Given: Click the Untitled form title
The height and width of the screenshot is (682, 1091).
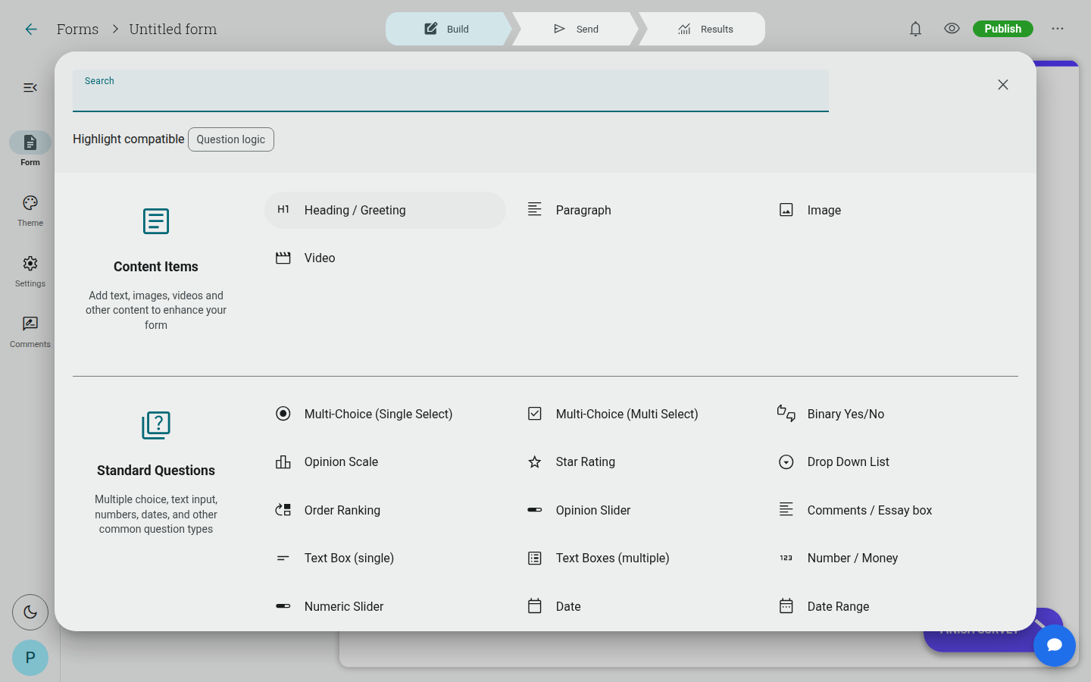Looking at the screenshot, I should coord(173,29).
